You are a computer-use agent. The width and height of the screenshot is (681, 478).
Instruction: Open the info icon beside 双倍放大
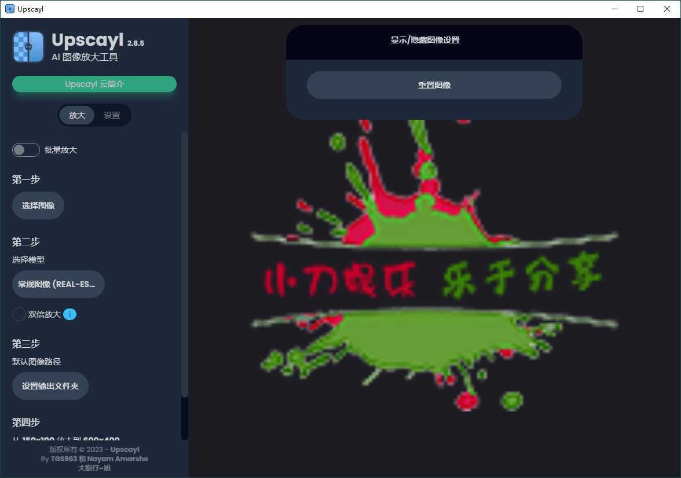(69, 314)
